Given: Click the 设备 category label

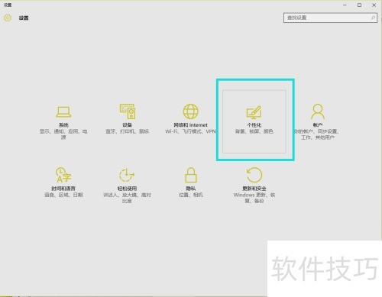Looking at the screenshot, I should click(127, 125).
